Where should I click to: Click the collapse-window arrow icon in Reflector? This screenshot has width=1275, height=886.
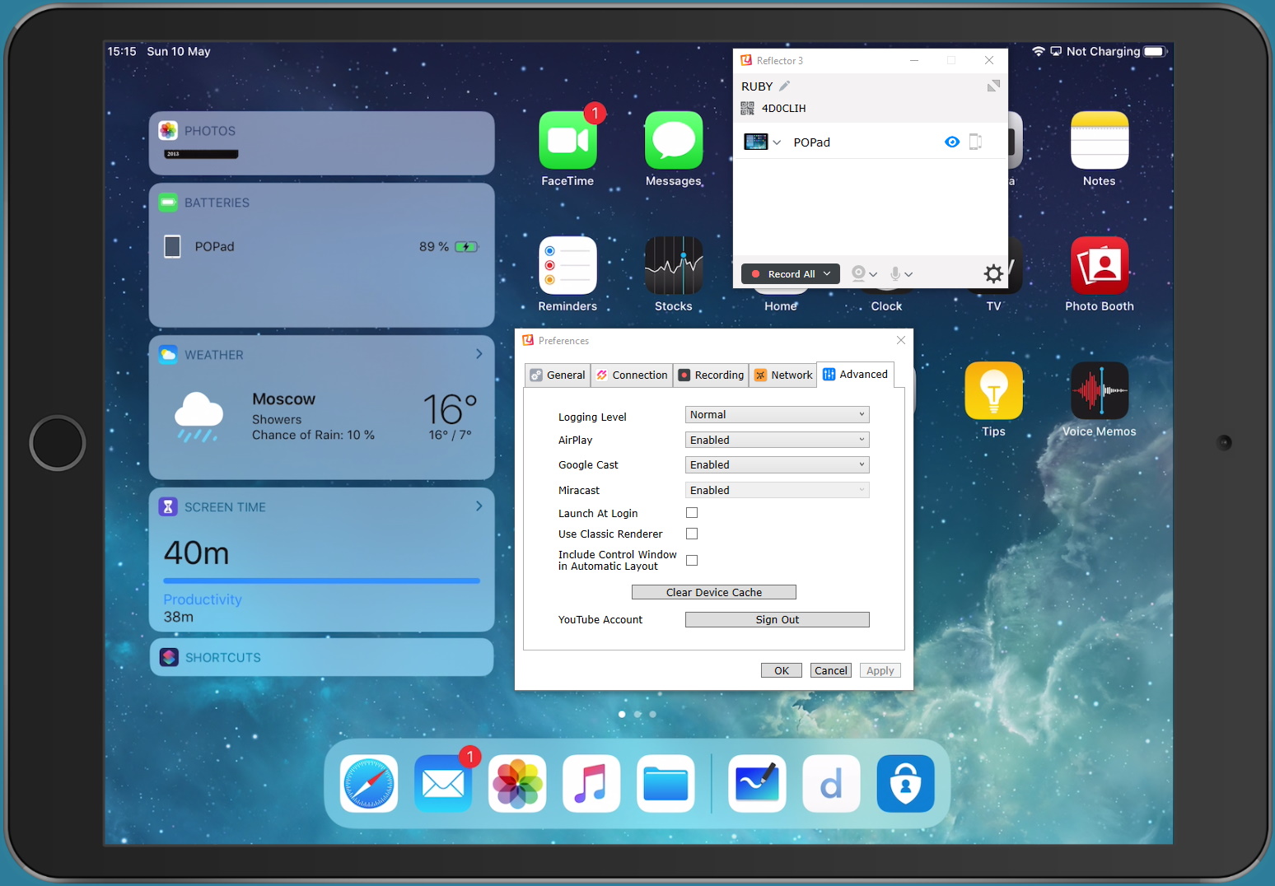coord(993,86)
